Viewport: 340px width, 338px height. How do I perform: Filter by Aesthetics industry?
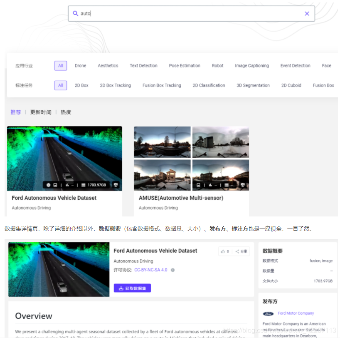pyautogui.click(x=108, y=66)
